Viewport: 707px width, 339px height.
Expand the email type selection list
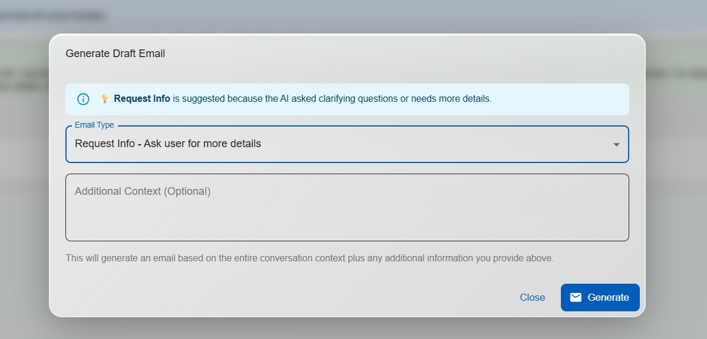[347, 144]
